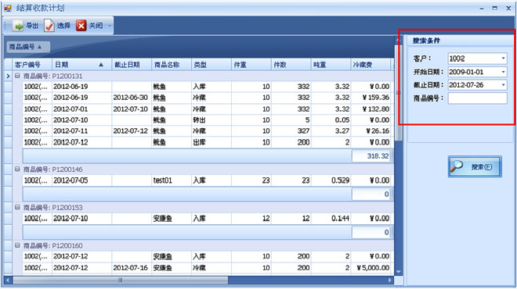Click the tonnage cell 0.529
The width and height of the screenshot is (517, 289).
(331, 180)
